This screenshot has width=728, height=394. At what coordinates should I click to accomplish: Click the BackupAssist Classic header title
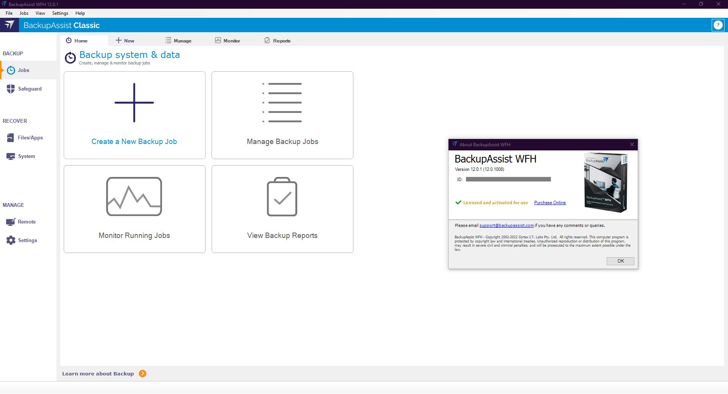61,25
